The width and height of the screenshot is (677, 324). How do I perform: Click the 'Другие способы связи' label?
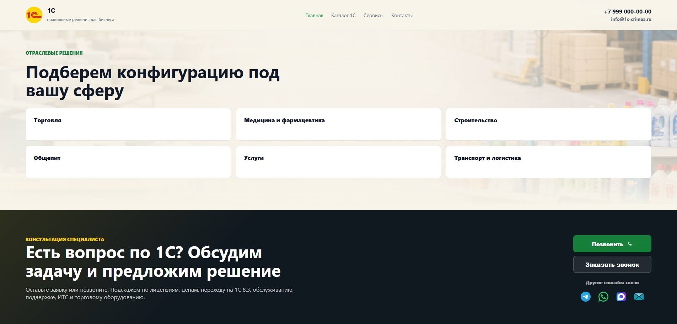tap(612, 283)
